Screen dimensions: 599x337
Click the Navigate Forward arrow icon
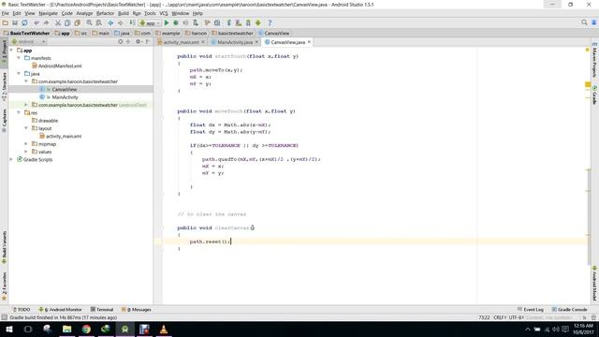click(120, 22)
